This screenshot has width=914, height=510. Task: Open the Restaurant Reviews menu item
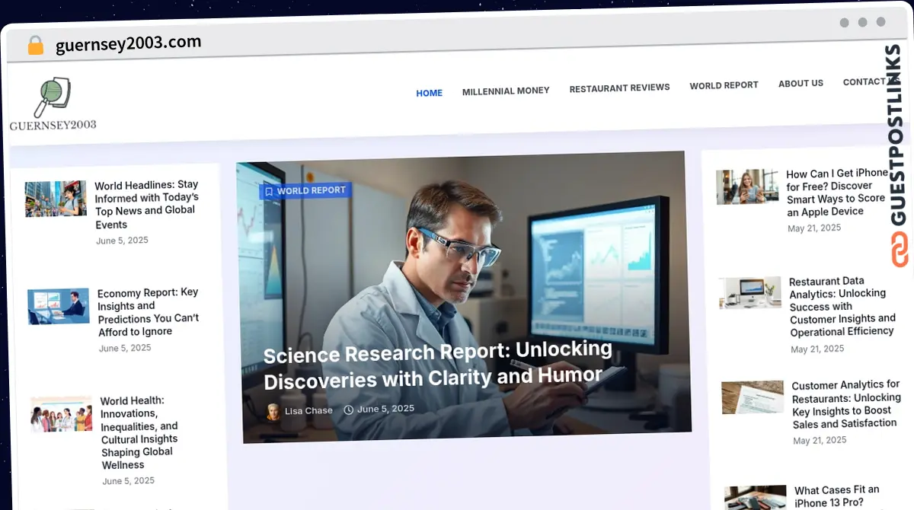[619, 88]
